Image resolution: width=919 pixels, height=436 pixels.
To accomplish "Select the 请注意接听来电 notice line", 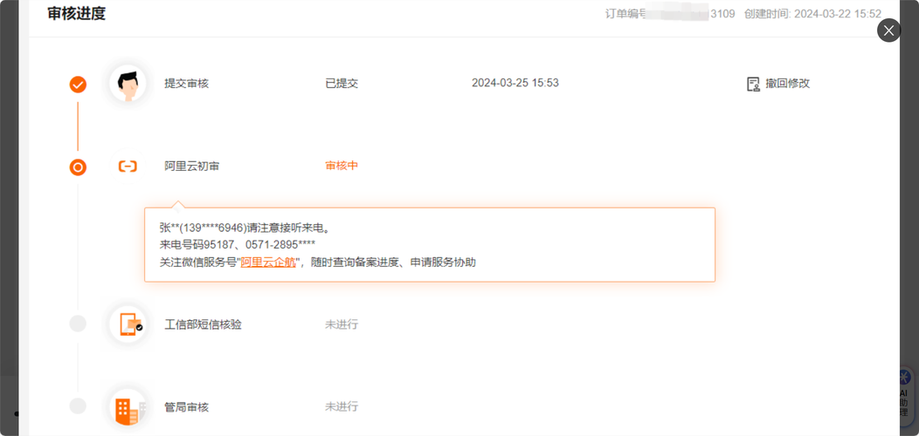I will [245, 228].
